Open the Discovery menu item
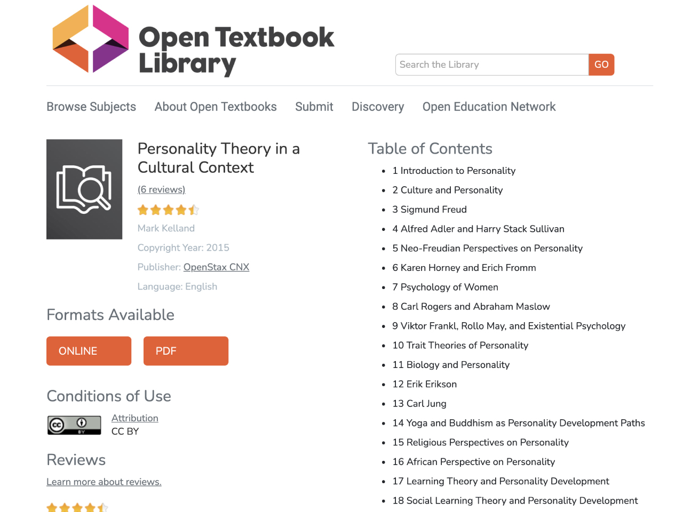The height and width of the screenshot is (512, 683). pyautogui.click(x=378, y=107)
